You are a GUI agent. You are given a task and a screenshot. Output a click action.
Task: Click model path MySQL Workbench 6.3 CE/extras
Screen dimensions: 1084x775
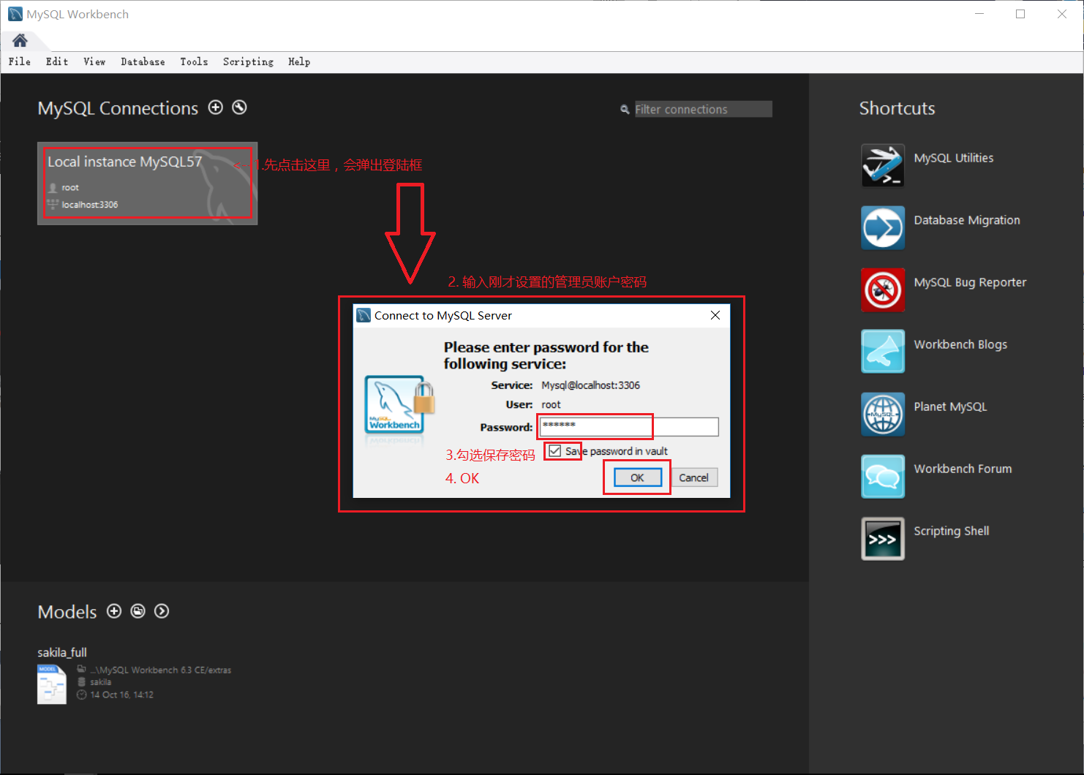click(x=161, y=670)
